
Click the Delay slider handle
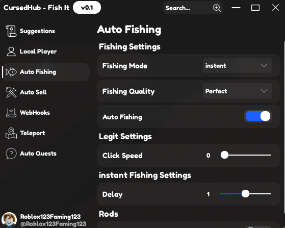click(x=245, y=194)
